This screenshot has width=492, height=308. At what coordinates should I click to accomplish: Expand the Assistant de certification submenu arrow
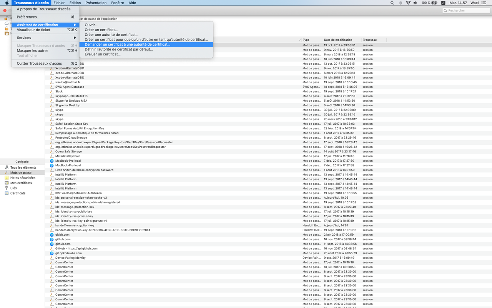click(75, 25)
